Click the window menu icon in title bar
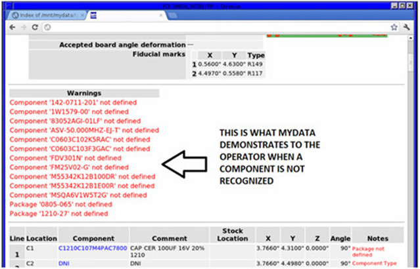 click(x=9, y=6)
